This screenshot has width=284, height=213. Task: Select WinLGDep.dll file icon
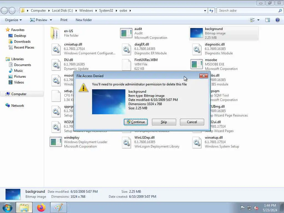tap(126, 143)
